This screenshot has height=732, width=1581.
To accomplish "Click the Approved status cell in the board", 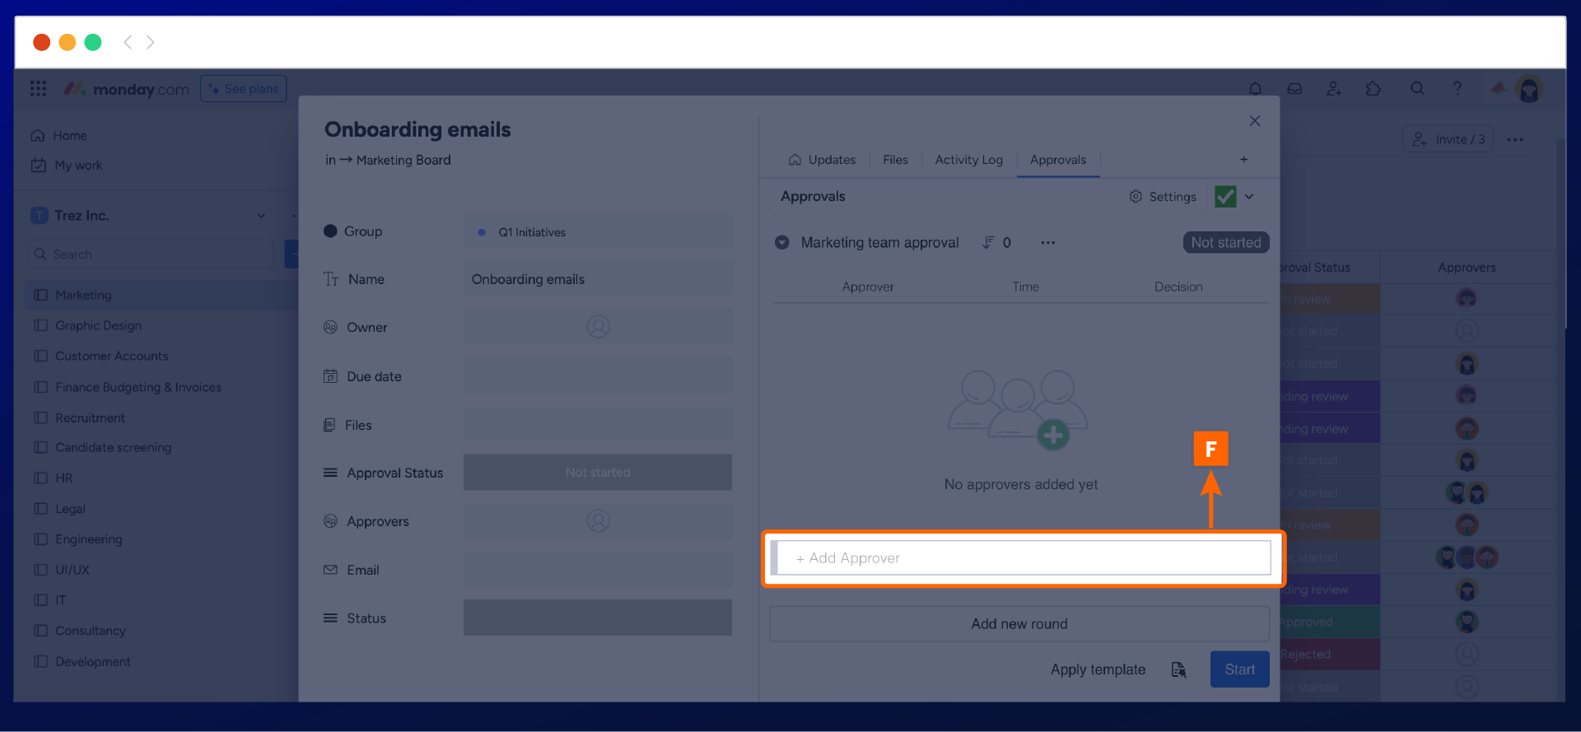I will [1329, 622].
